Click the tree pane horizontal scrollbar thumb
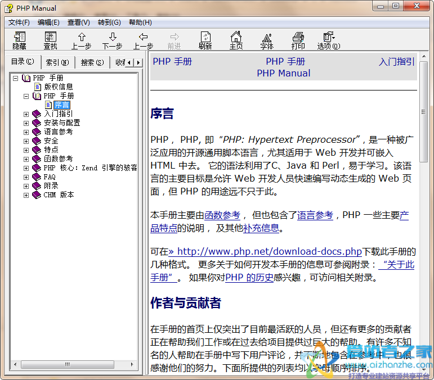Image resolution: width=434 pixels, height=380 pixels. click(68, 364)
